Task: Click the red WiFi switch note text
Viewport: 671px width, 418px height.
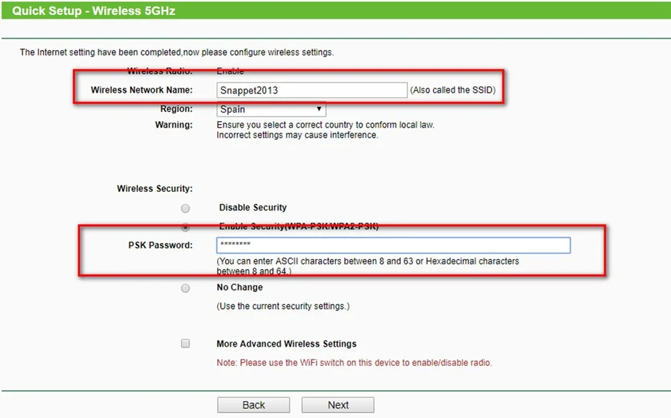Action: coord(354,363)
